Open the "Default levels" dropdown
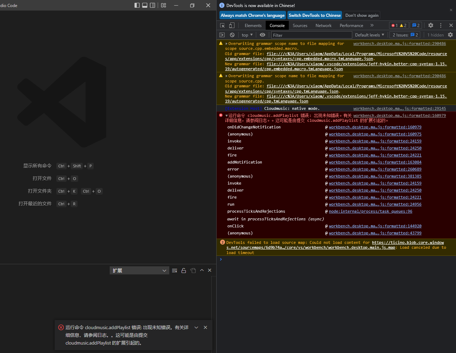This screenshot has width=456, height=353. coord(369,35)
